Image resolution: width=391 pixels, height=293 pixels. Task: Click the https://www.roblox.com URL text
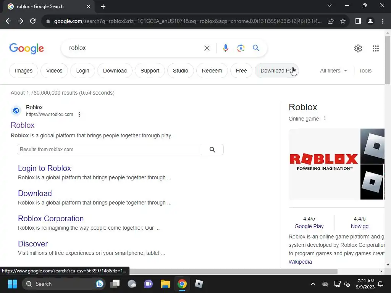pos(50,114)
